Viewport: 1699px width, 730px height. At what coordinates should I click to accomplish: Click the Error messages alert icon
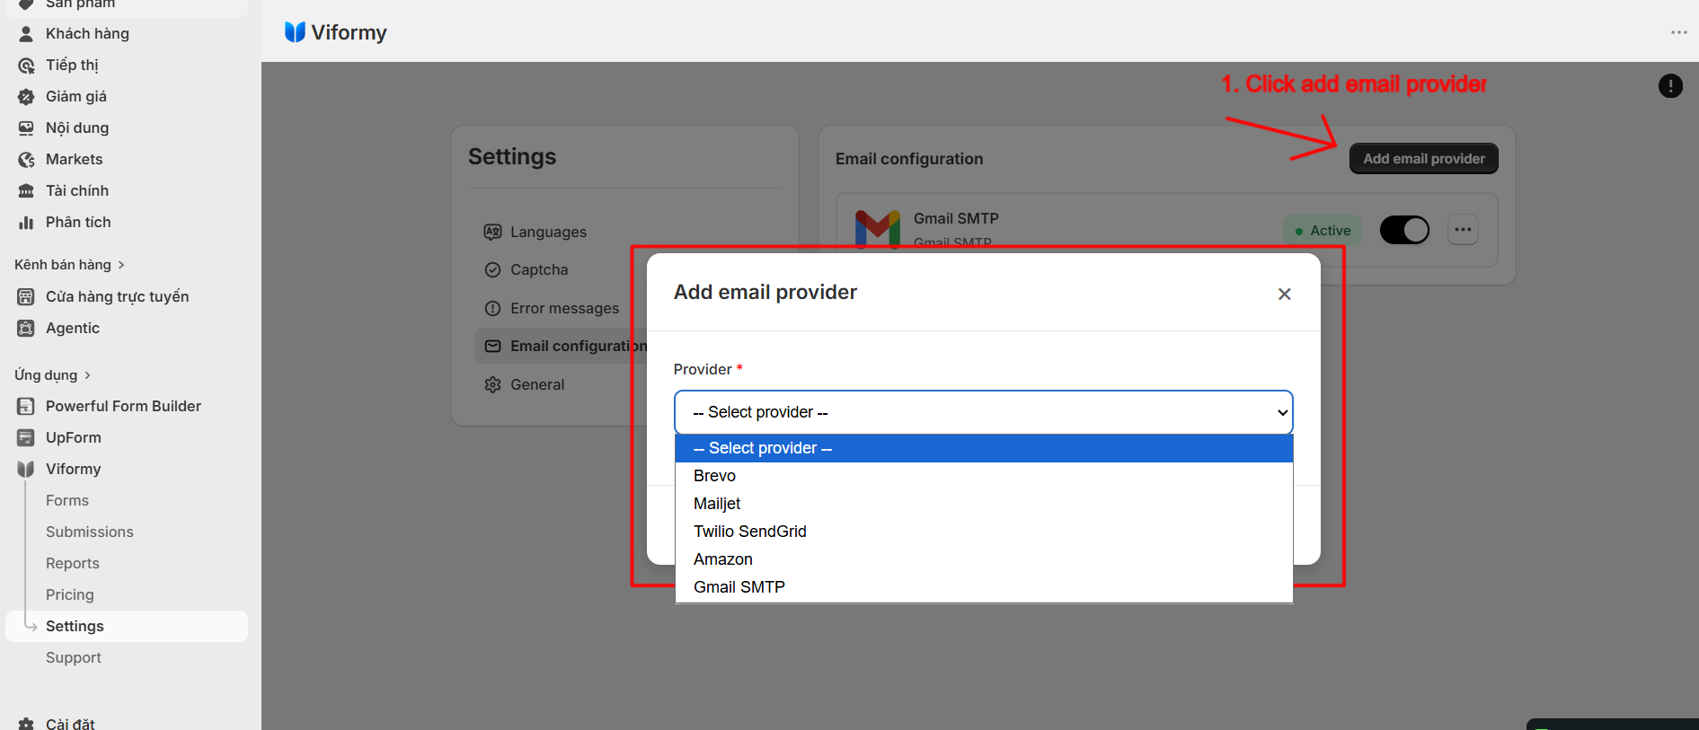(x=492, y=308)
